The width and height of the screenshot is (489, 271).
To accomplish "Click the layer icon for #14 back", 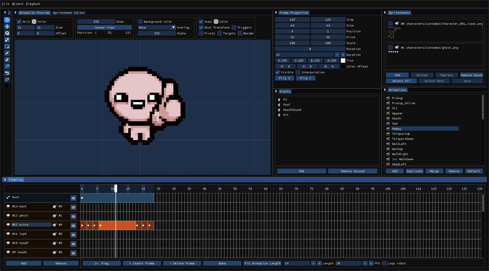I will (8, 207).
